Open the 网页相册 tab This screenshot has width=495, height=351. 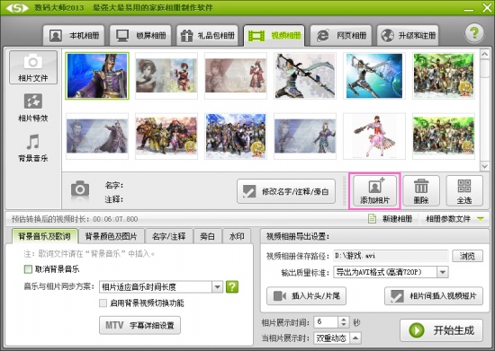[x=341, y=36]
